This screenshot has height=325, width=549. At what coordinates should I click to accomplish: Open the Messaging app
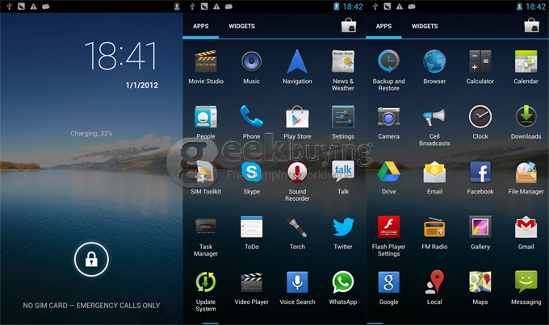(x=526, y=282)
